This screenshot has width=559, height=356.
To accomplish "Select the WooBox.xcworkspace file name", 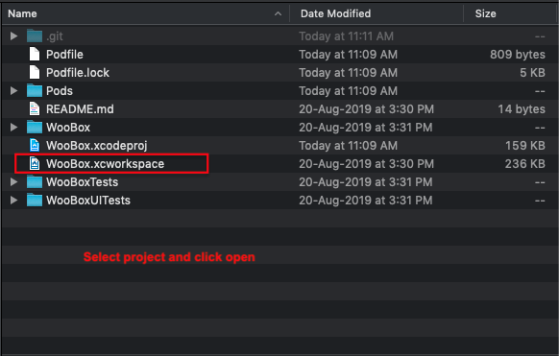I will click(105, 164).
